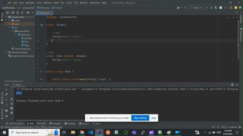Open Visual Studio Code from the taskbar
This screenshot has height=136, width=243.
pyautogui.click(x=90, y=133)
